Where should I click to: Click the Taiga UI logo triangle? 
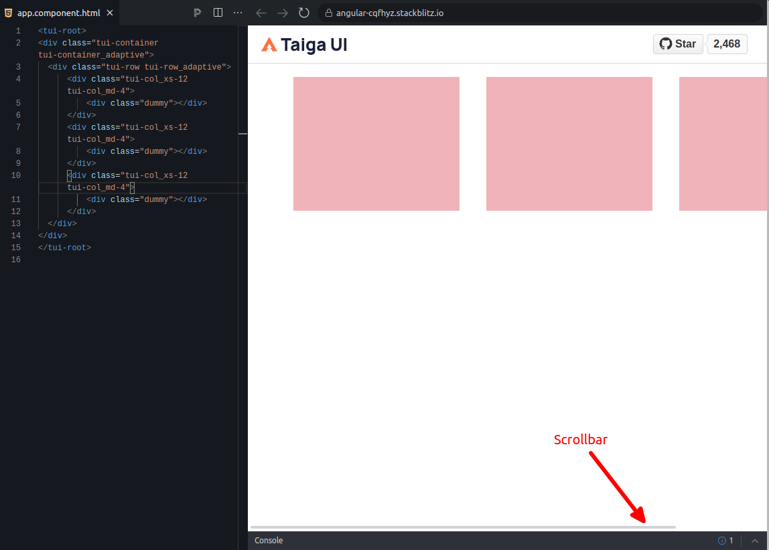coord(269,44)
